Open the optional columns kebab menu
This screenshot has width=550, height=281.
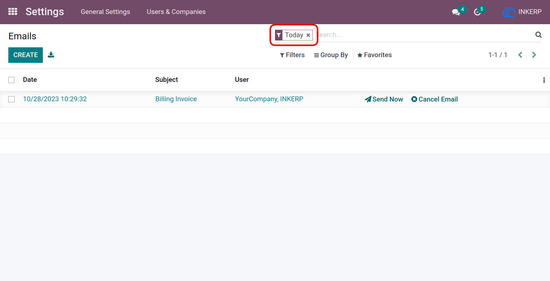pos(544,80)
